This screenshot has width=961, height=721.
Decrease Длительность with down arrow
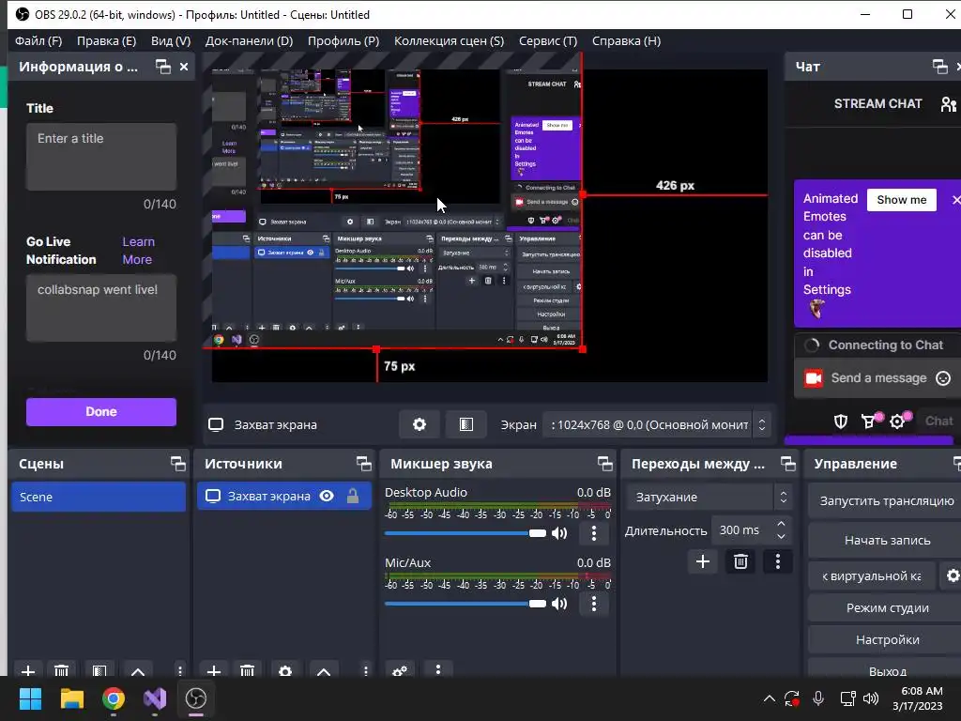781,536
